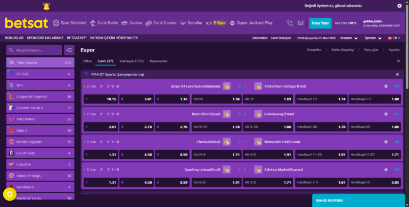
Task: Select Üst (2) odds 1.94
Action: (x=217, y=99)
